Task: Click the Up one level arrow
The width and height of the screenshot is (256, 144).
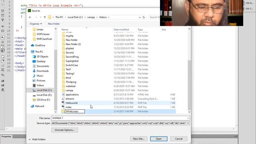Action: (45, 17)
